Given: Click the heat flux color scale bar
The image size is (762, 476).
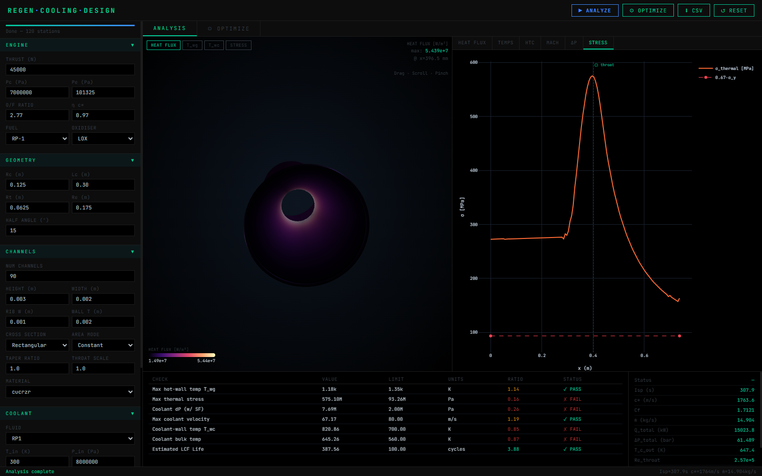Looking at the screenshot, I should [182, 355].
